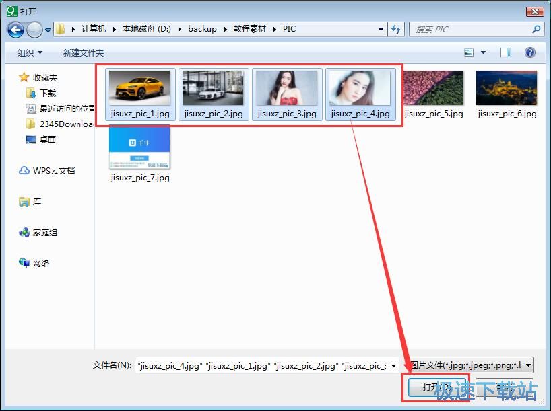Click the folder icon in address bar
Screen dimensions: 551x411
(61, 29)
